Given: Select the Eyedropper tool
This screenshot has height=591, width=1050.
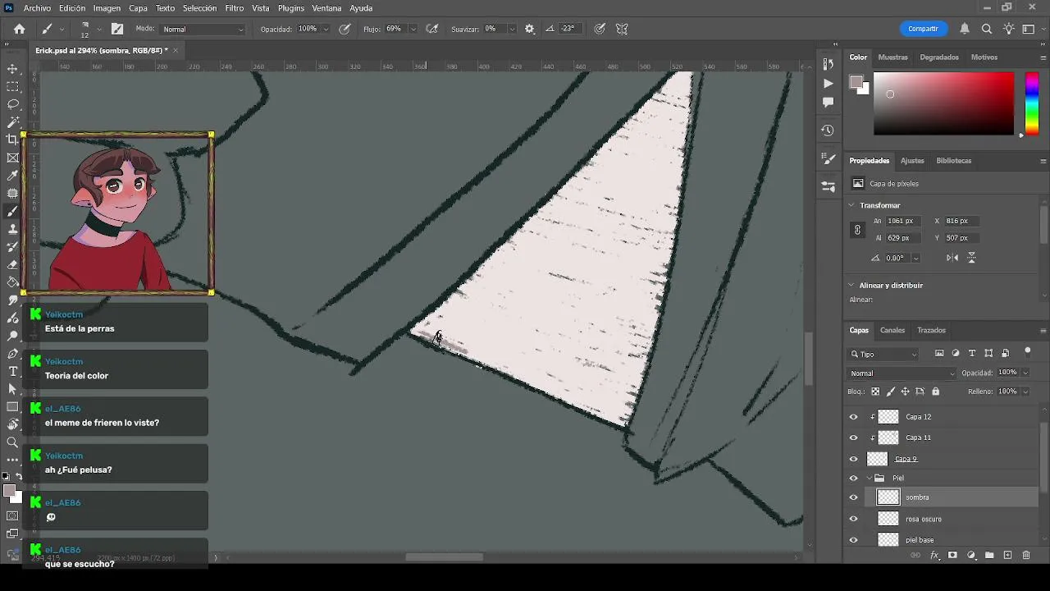Looking at the screenshot, I should pyautogui.click(x=12, y=176).
